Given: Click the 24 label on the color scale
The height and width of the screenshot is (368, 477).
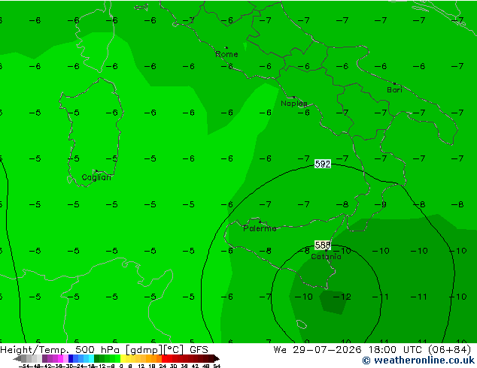Looking at the screenshot, I should click(x=163, y=366).
